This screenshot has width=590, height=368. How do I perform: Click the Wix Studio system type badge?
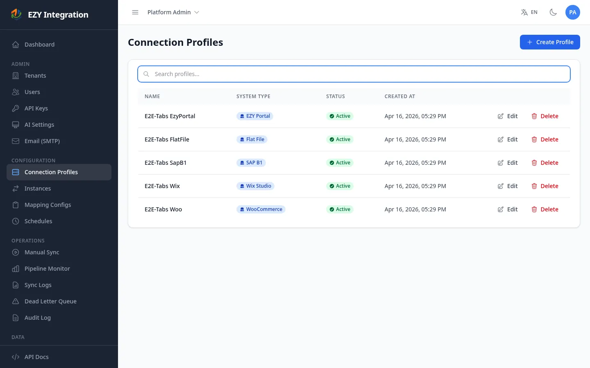click(x=255, y=186)
